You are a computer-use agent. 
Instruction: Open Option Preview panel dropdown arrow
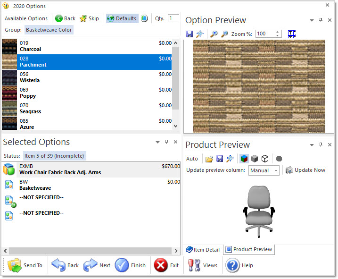click(x=312, y=20)
